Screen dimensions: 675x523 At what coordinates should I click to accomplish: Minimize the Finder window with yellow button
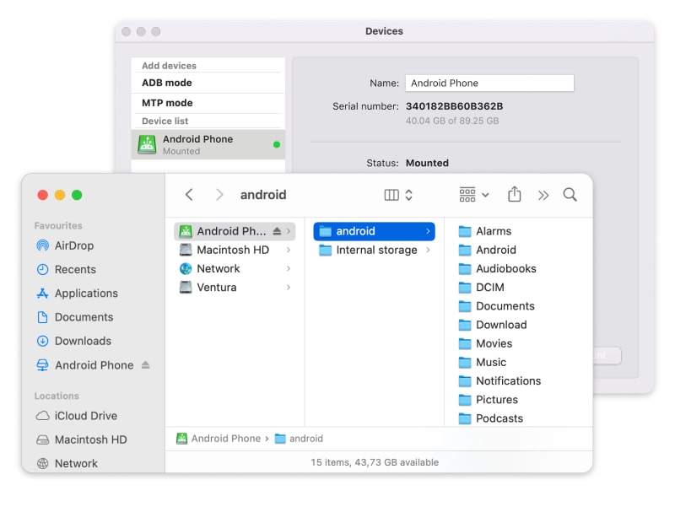pos(60,195)
